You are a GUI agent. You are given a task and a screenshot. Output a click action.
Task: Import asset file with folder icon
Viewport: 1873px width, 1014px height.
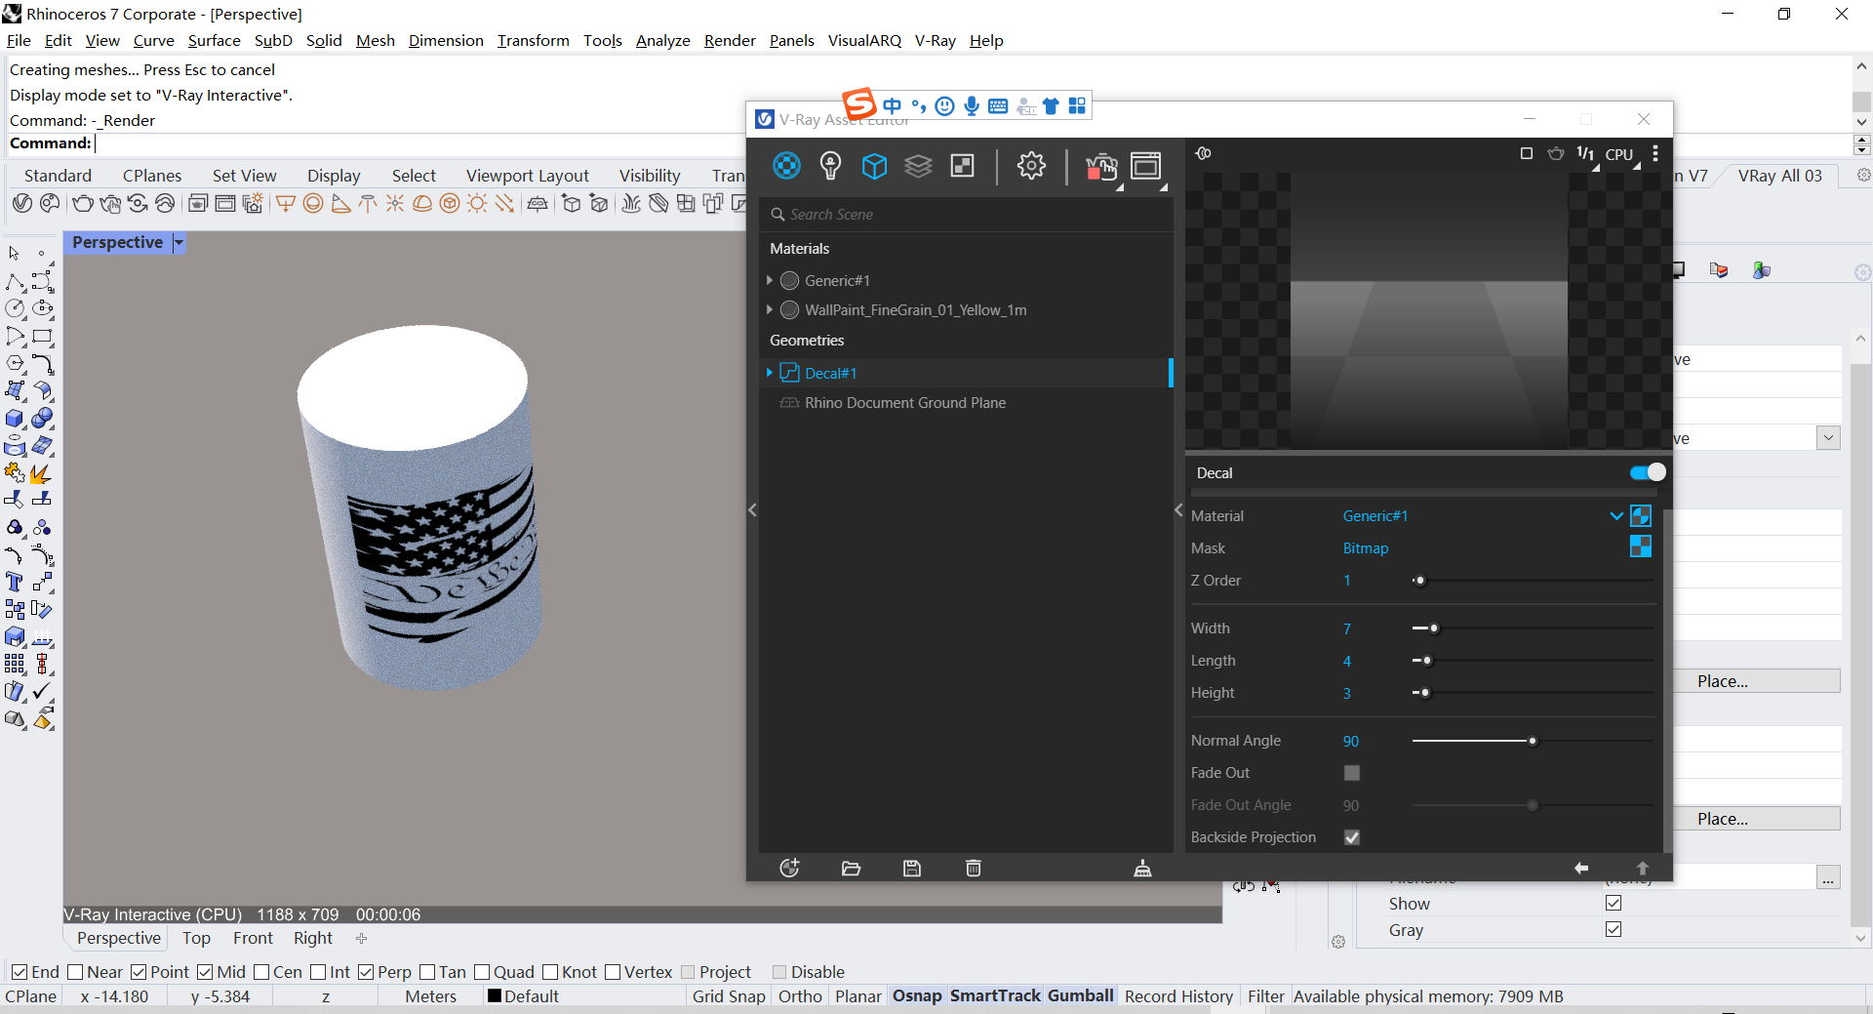coord(851,869)
